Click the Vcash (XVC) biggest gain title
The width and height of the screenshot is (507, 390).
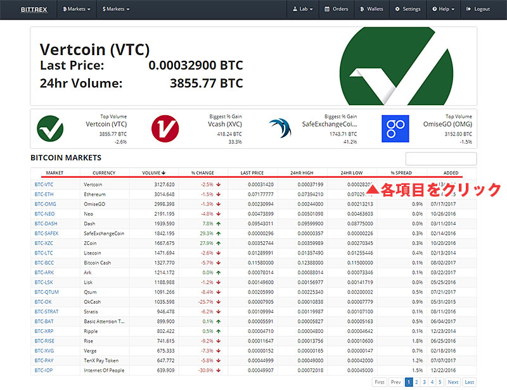224,124
